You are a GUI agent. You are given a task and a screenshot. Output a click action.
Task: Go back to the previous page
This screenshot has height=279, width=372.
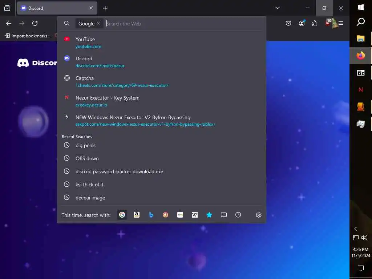9,23
